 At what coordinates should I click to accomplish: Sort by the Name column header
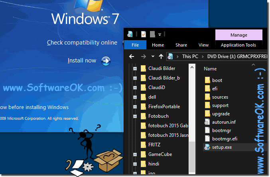pos(210,69)
